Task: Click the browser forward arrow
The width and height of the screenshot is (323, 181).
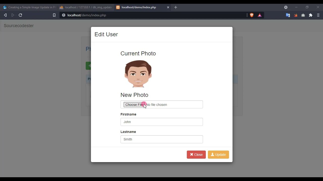Action: (13, 15)
